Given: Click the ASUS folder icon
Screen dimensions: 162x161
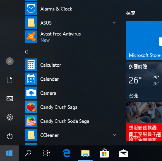Looking at the screenshot, I should coord(31,23).
